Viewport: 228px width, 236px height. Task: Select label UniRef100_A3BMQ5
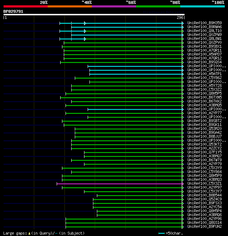pos(204,105)
